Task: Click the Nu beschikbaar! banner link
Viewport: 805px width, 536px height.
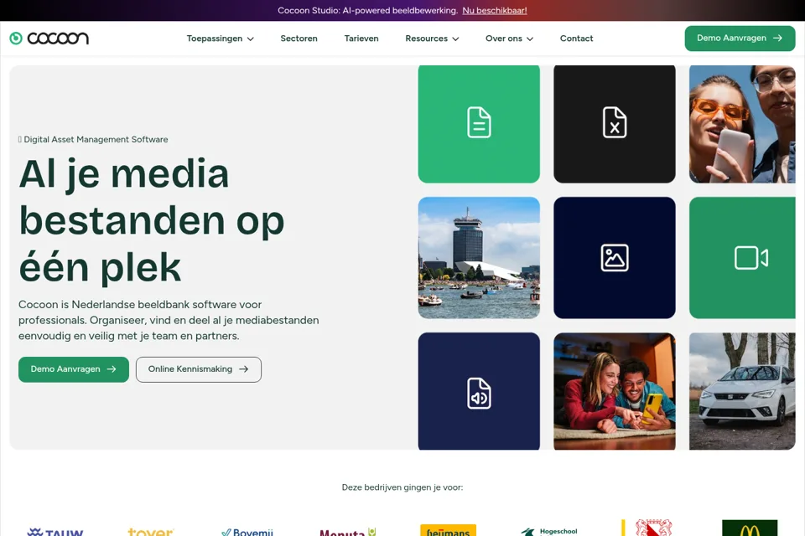Action: [495, 10]
